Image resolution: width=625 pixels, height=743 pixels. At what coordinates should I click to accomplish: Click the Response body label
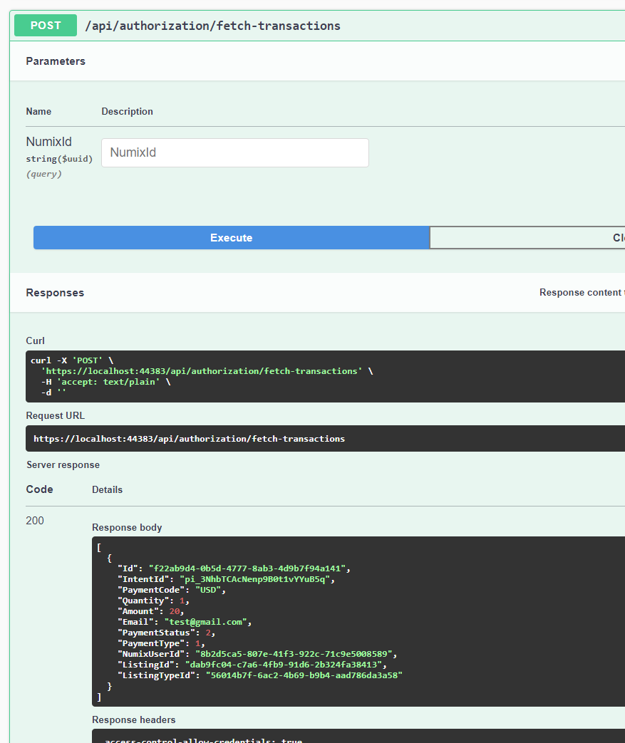click(x=127, y=527)
